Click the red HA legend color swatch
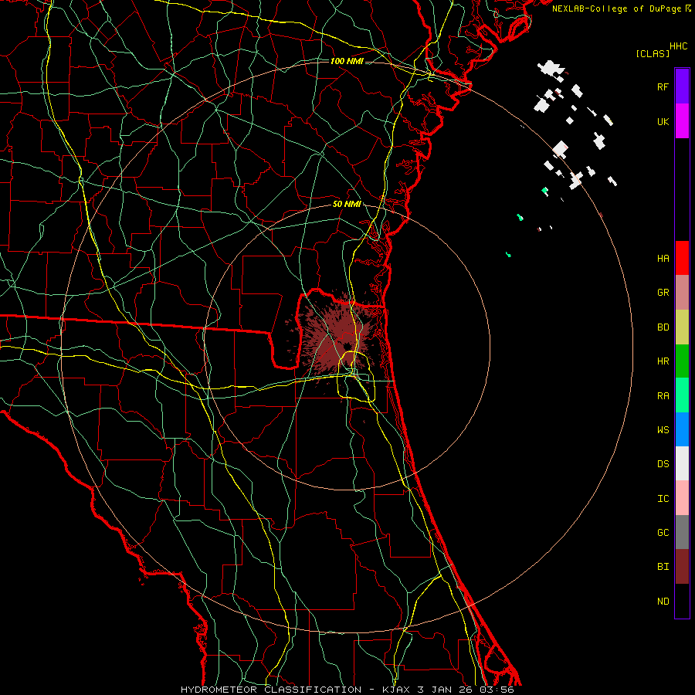695x695 pixels. 682,258
